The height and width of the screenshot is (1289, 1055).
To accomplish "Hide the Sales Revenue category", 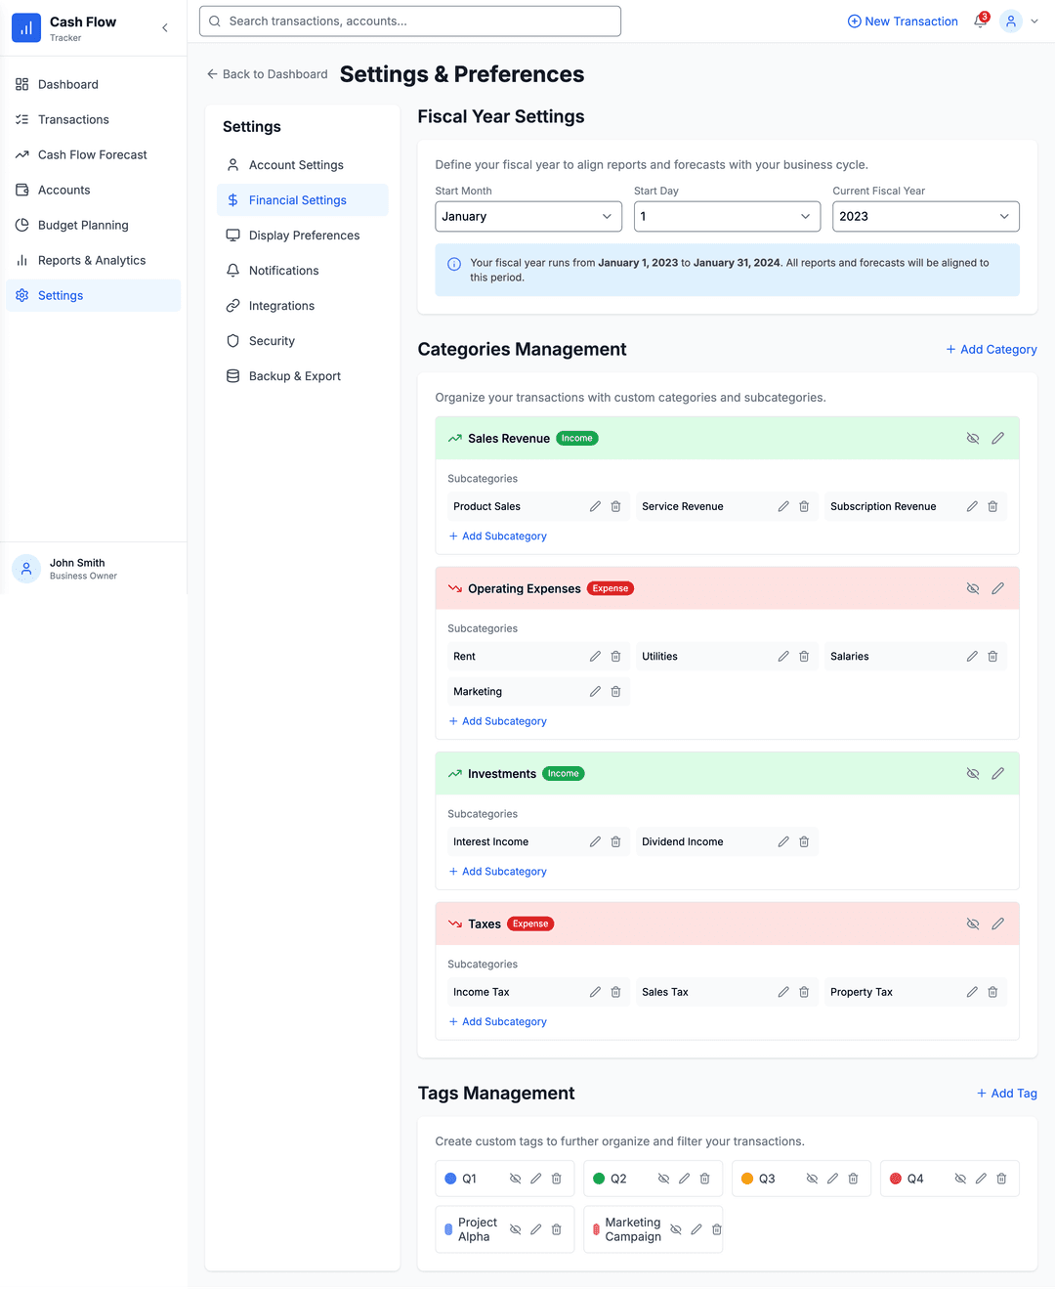I will pos(973,439).
